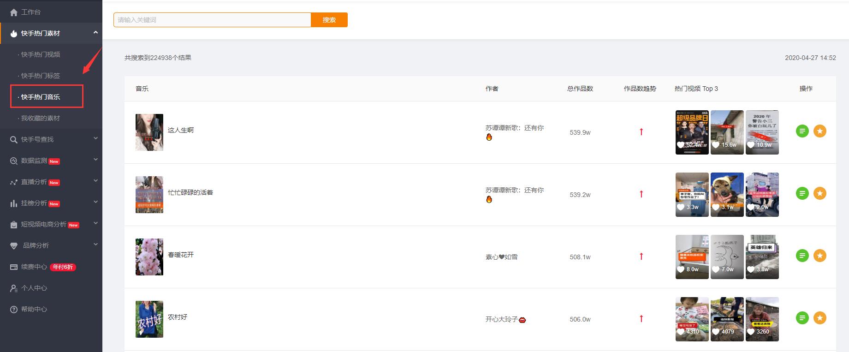Click the 个人中心 user icon

tap(14, 288)
